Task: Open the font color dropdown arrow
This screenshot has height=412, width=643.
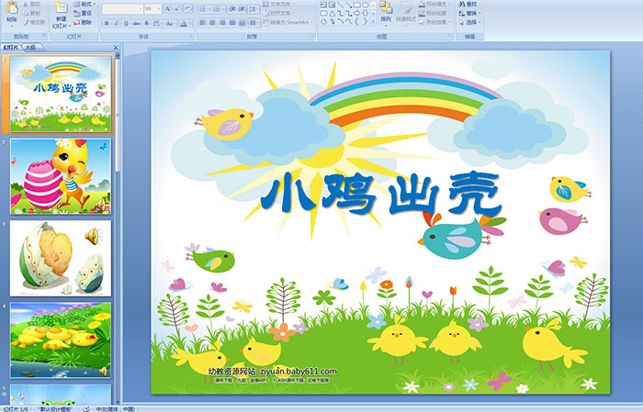Action: pos(190,23)
